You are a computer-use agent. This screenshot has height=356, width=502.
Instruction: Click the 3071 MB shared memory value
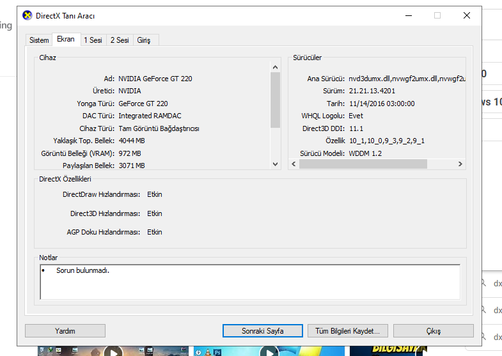coord(132,166)
